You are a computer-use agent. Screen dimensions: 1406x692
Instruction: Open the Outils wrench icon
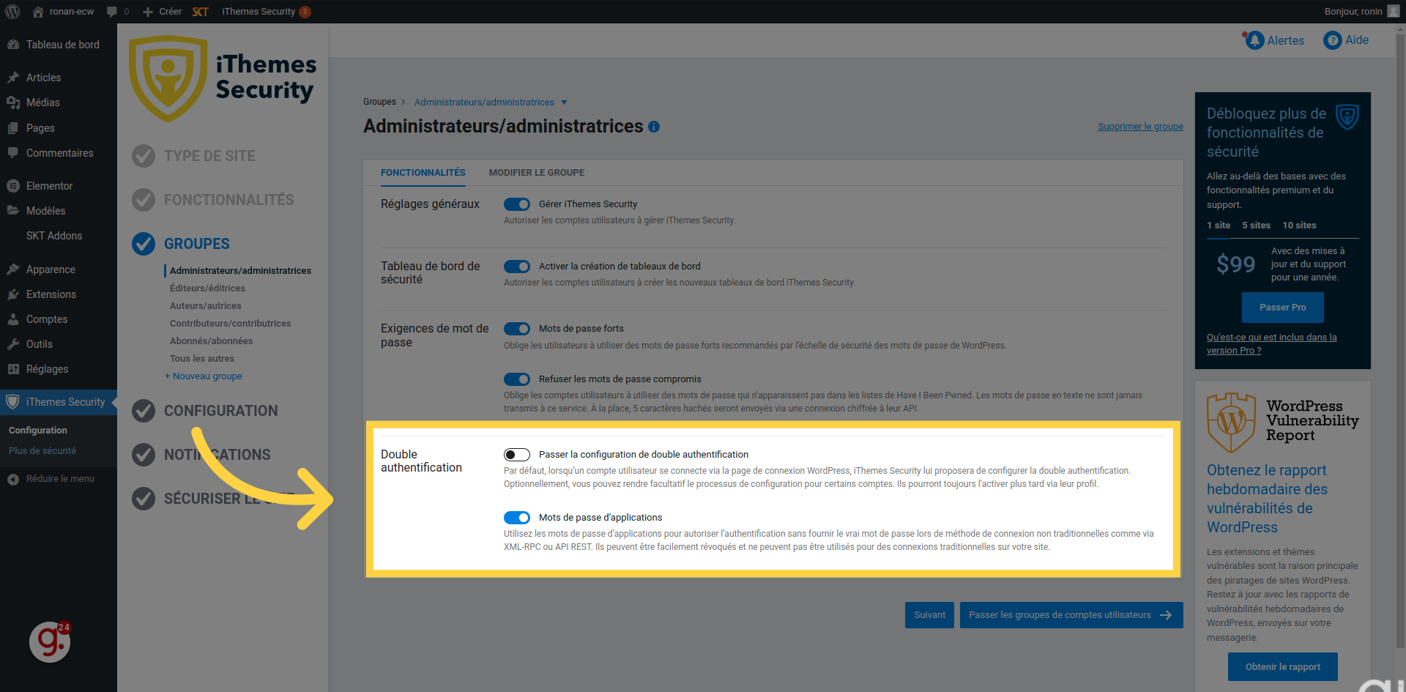tap(13, 344)
